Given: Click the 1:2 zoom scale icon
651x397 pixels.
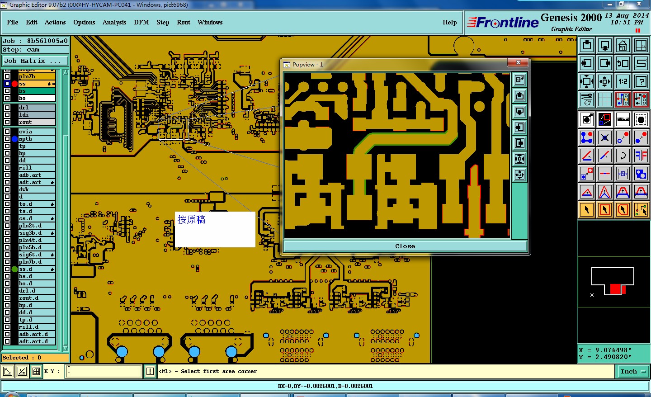Looking at the screenshot, I should pos(623,81).
